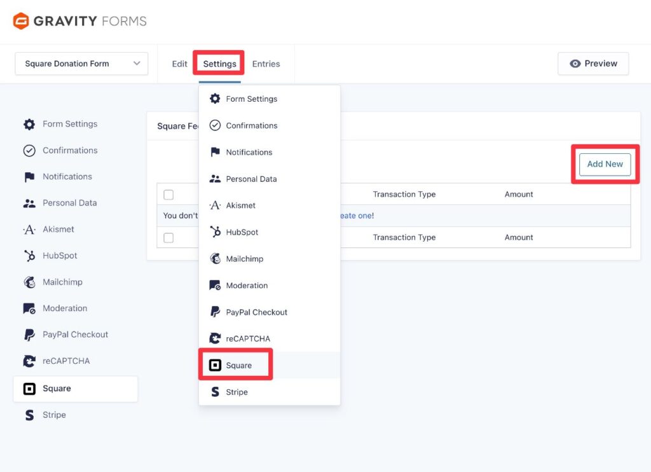651x472 pixels.
Task: Open the Square Donation Form selector dropdown
Action: coord(81,64)
